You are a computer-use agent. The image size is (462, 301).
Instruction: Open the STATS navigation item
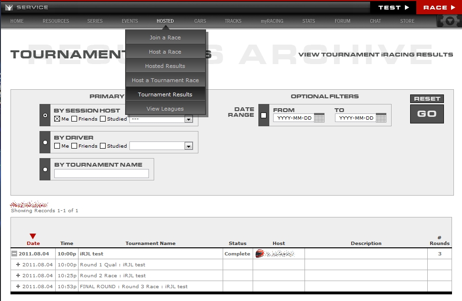pos(308,21)
